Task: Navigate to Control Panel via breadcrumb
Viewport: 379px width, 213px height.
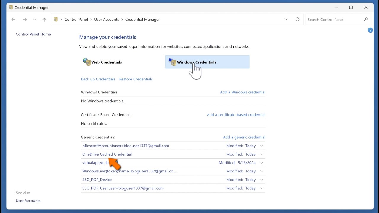Action: point(76,19)
